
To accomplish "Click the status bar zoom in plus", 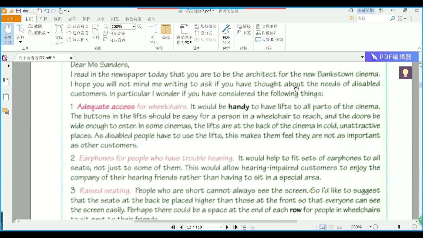I will 414,227.
